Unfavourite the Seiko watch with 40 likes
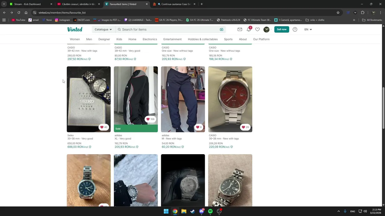Screen dimensions: 385x216 (104, 127)
